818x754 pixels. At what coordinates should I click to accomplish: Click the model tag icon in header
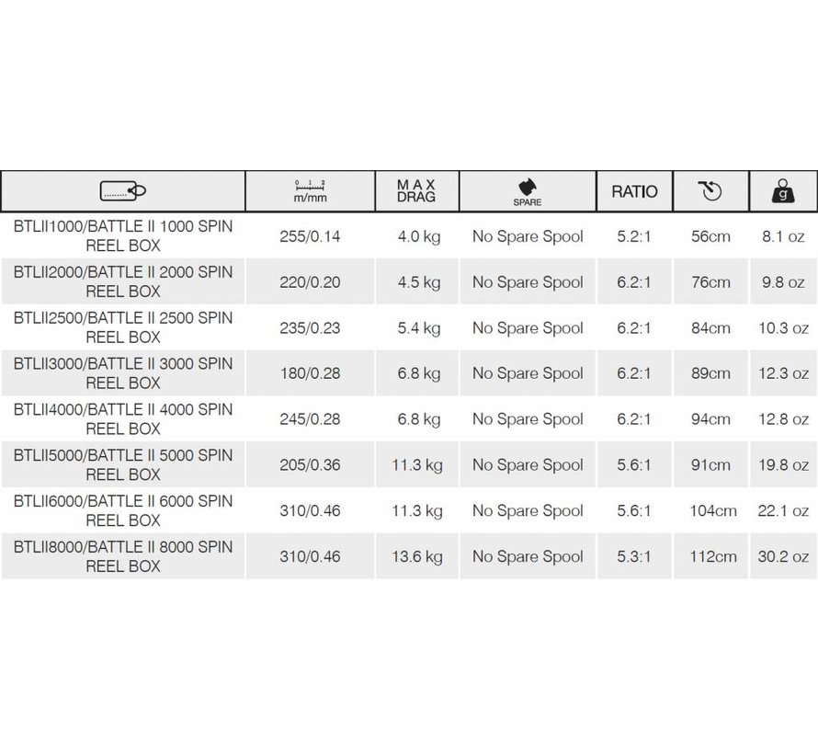tap(123, 191)
